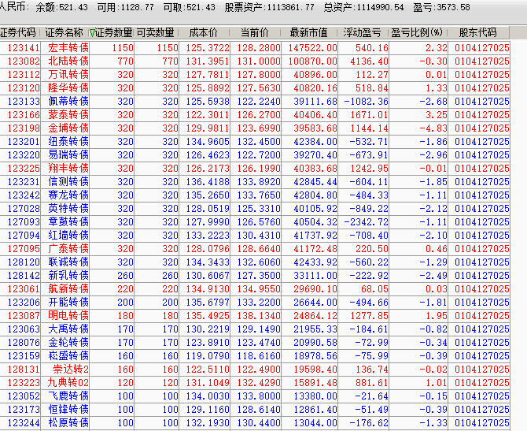Viewport: 527px width, 431px height.
Task: Select the 崇达转2 row name
Action: click(71, 369)
